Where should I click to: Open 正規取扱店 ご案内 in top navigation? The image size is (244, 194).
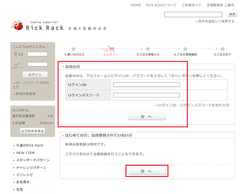pyautogui.click(x=221, y=5)
